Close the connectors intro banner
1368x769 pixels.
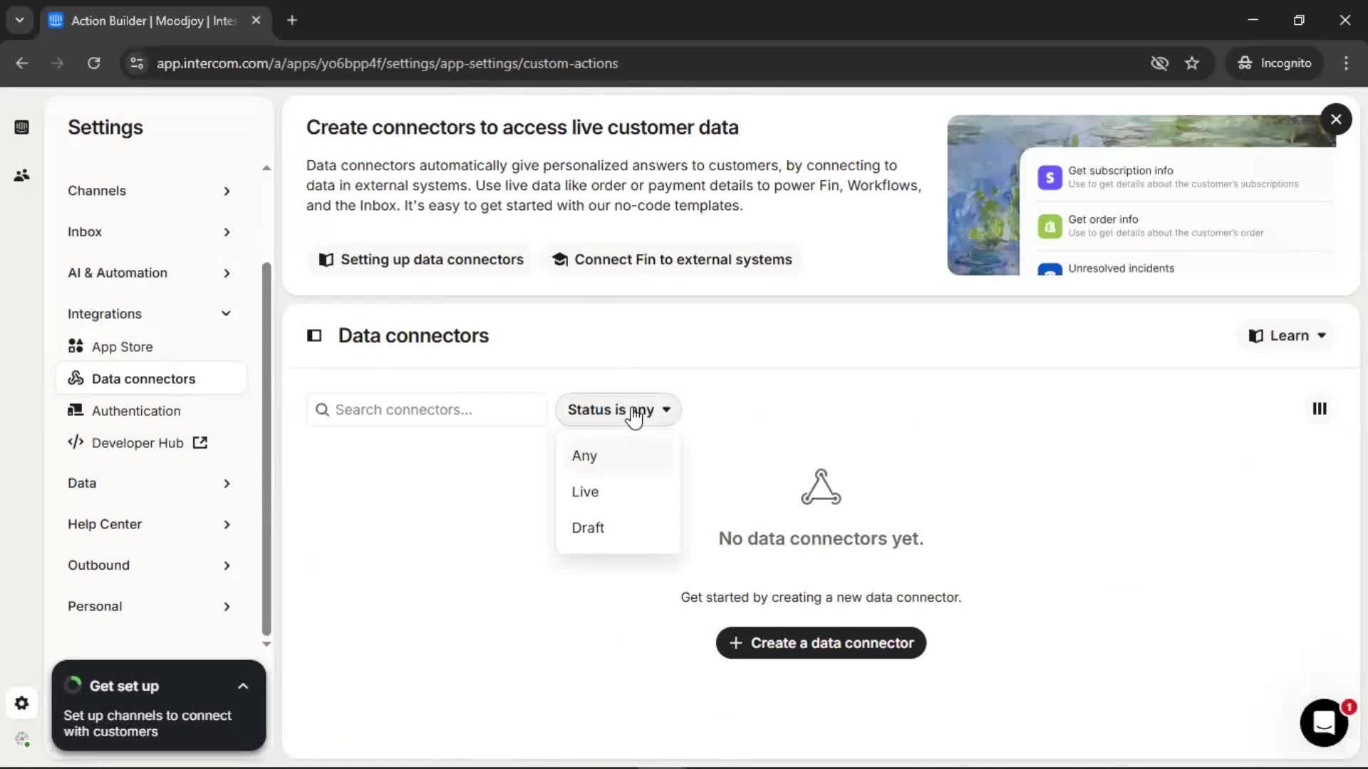(x=1336, y=119)
